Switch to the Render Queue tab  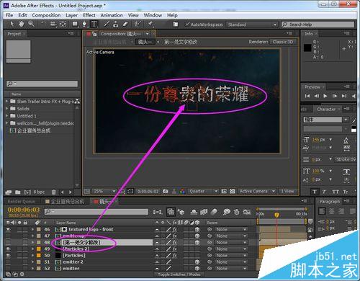(21, 202)
